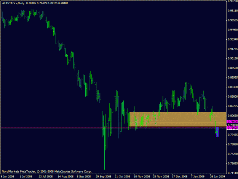238x179 pixels.
Task: Click the 0.82225 price axis value
Action: coord(233,106)
